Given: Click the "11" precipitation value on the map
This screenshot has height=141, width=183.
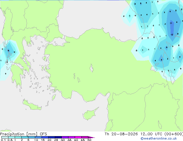Looking at the screenshot, I should point(171,23).
